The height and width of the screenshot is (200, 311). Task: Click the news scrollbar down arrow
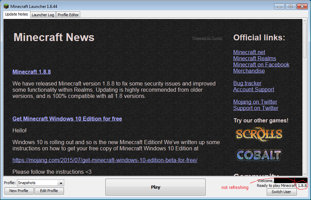[x=305, y=174]
